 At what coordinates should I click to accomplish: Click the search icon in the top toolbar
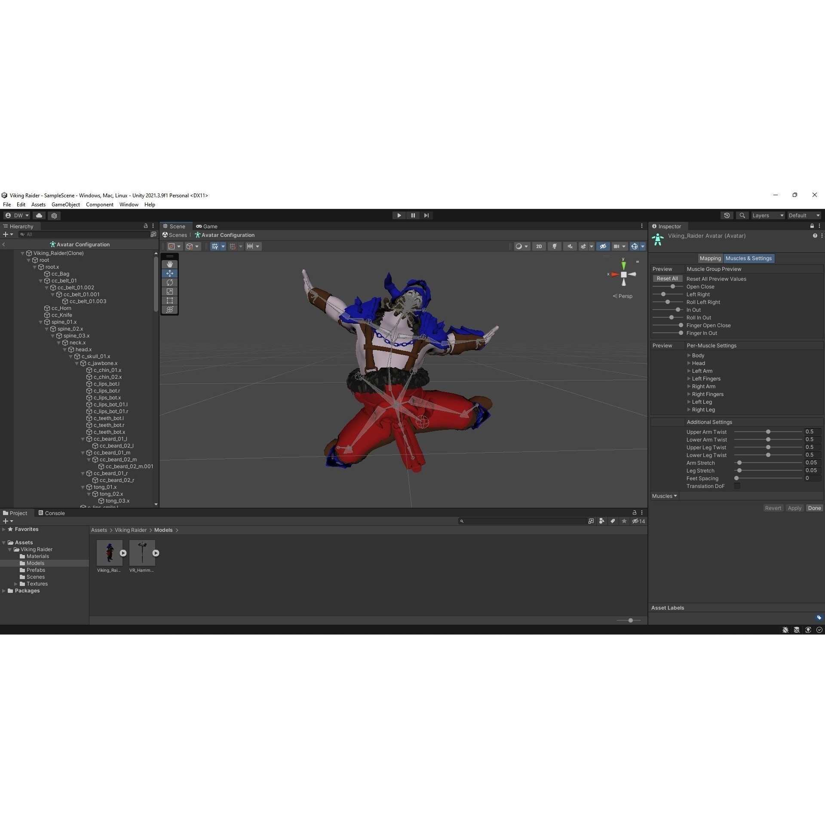click(742, 215)
